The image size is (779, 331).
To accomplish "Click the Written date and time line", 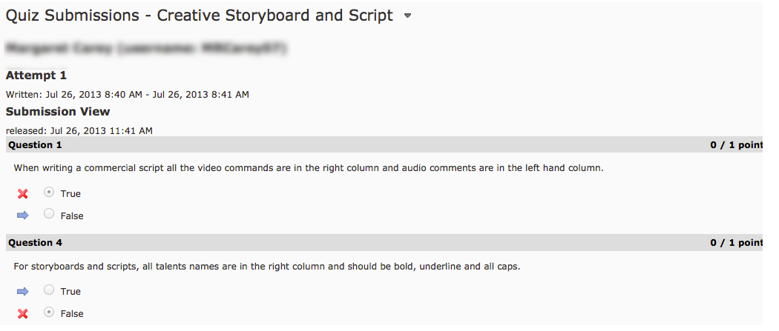I will click(128, 95).
